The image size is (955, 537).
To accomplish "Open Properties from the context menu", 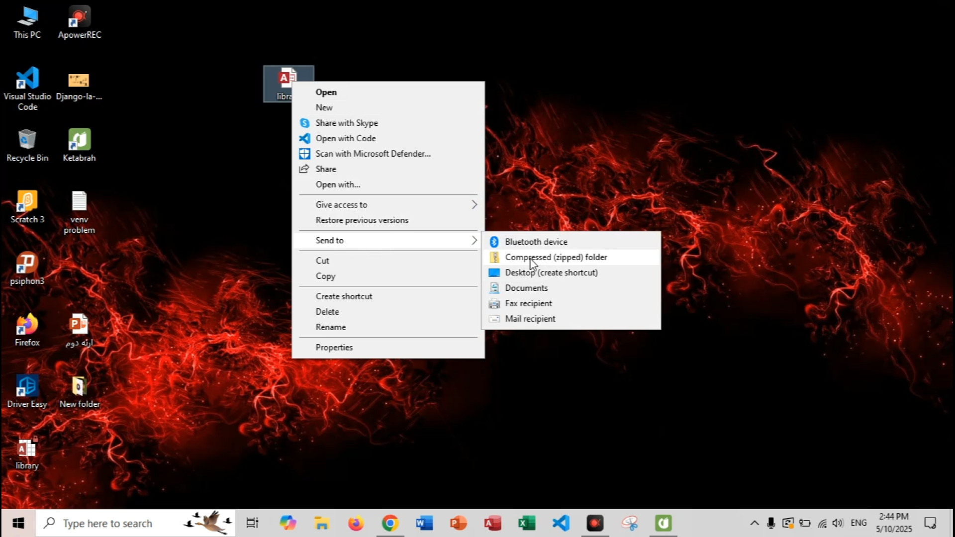I will pos(334,348).
